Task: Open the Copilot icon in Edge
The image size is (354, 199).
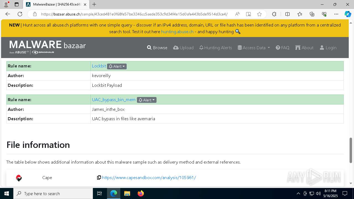Action: (348, 14)
